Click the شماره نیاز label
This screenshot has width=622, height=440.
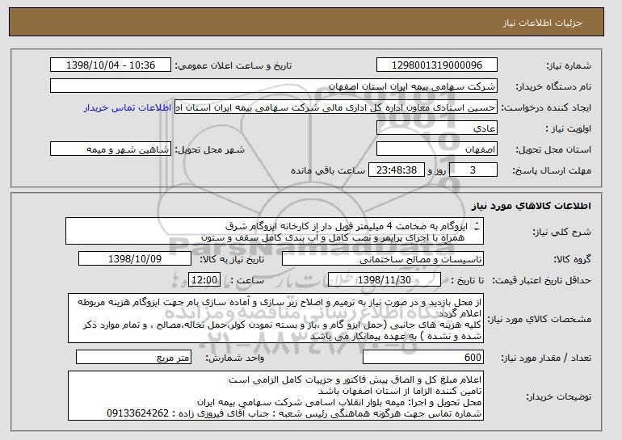(x=569, y=65)
